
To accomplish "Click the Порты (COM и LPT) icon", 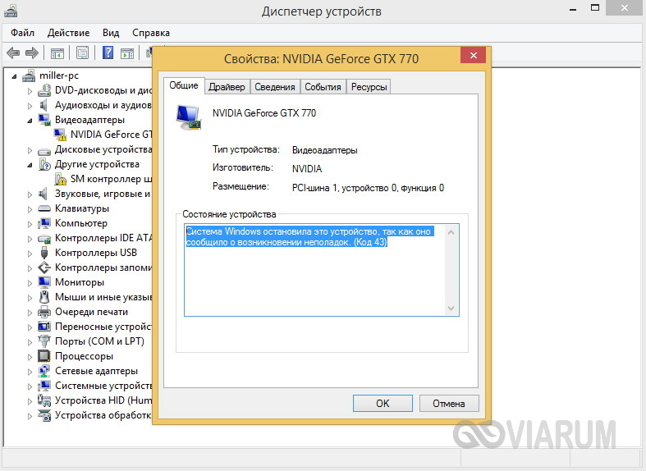I will click(44, 341).
